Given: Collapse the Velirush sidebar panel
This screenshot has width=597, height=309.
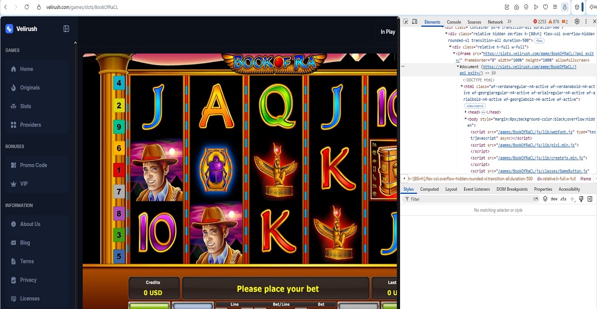Looking at the screenshot, I should pos(66,29).
